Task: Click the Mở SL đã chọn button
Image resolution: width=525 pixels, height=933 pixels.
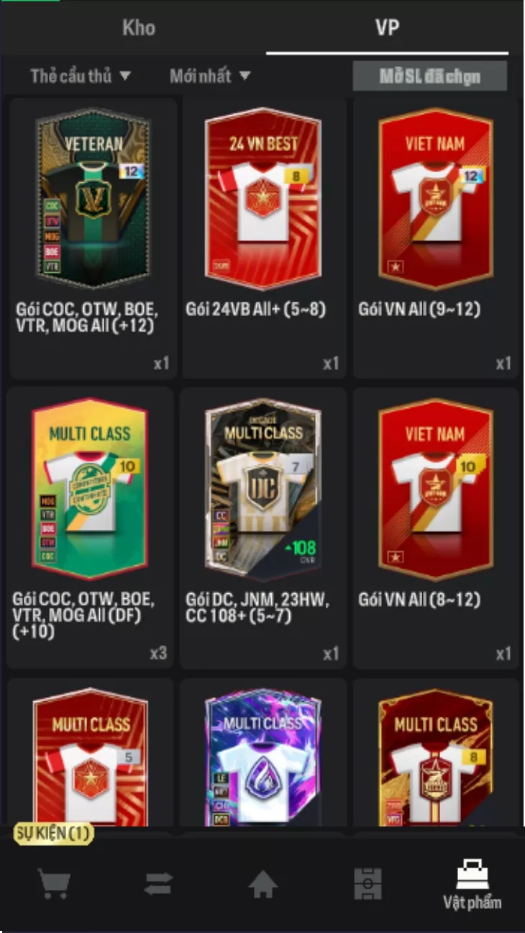Action: [430, 76]
